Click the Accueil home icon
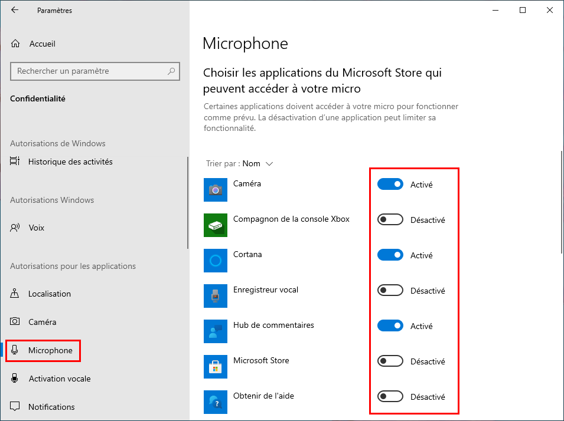 (x=15, y=44)
